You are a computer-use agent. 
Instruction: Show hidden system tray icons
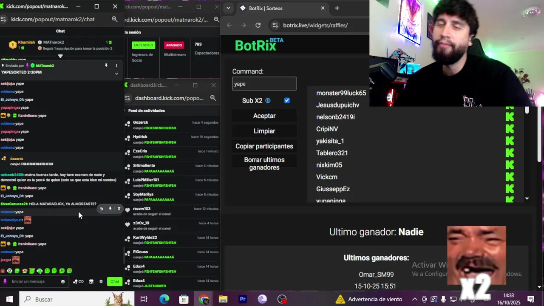point(414,299)
